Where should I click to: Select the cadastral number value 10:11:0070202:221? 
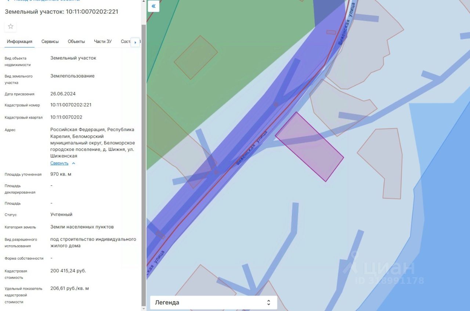click(71, 105)
